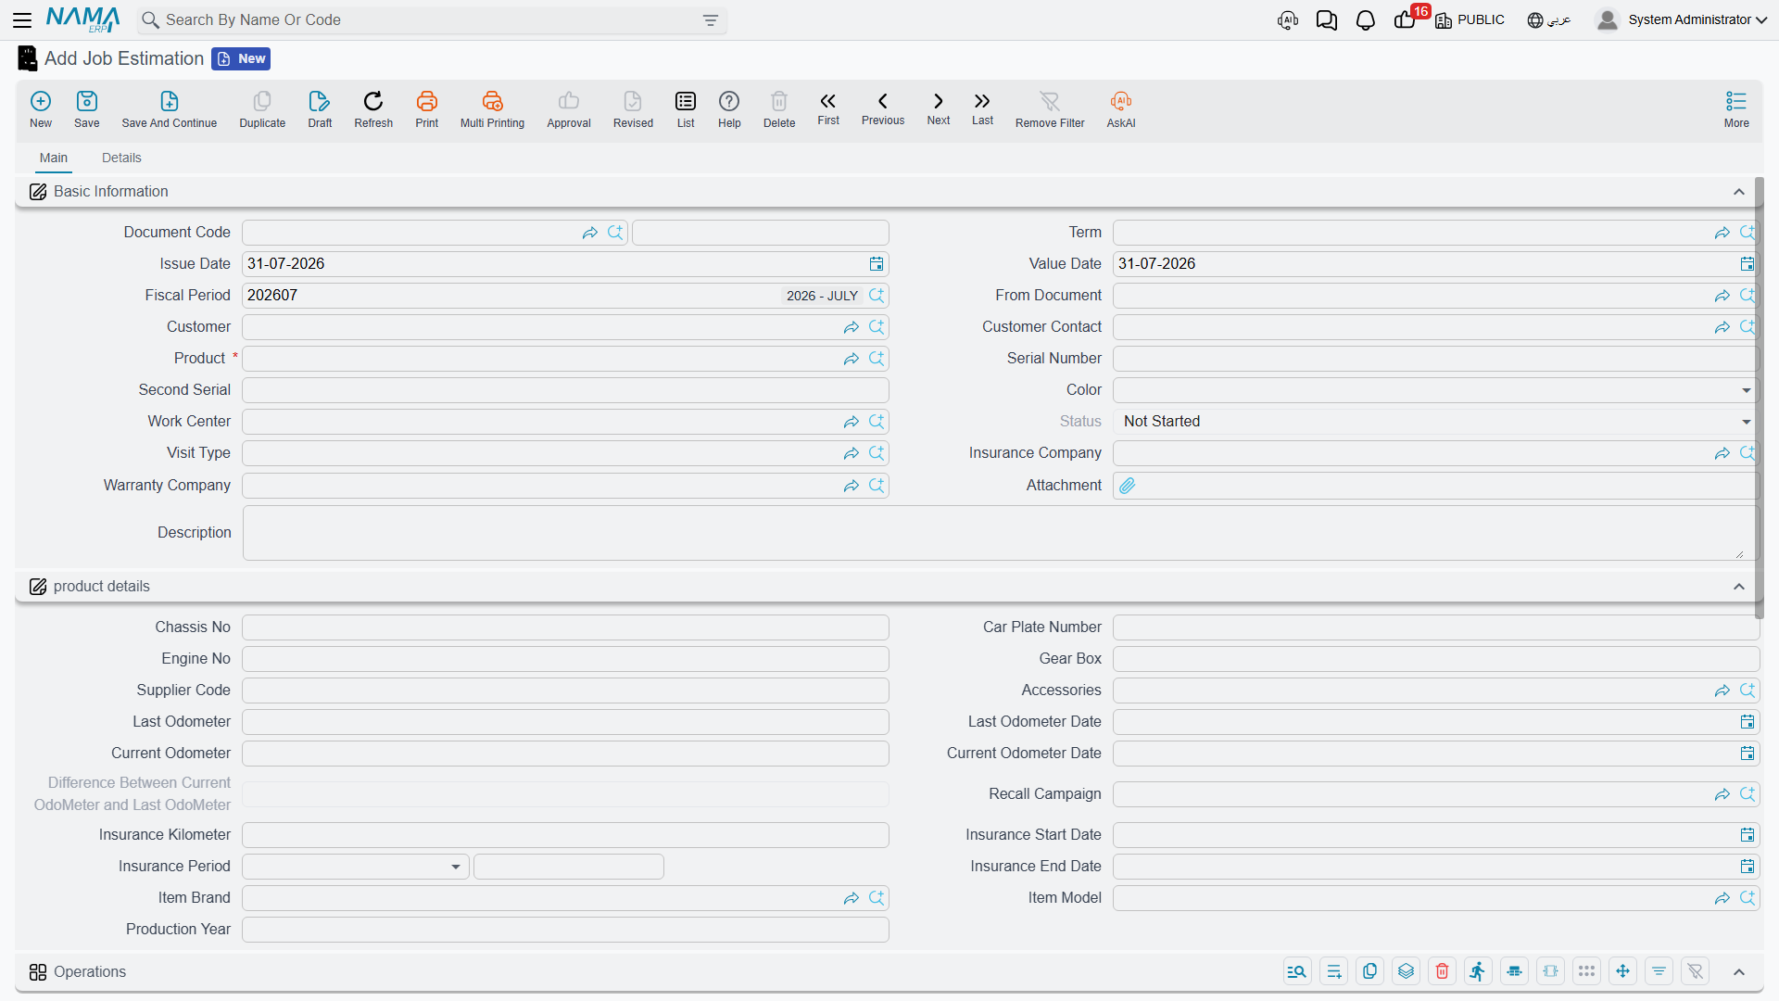Search Customer lookup icon
Screen dimensions: 1779x1001
point(877,327)
